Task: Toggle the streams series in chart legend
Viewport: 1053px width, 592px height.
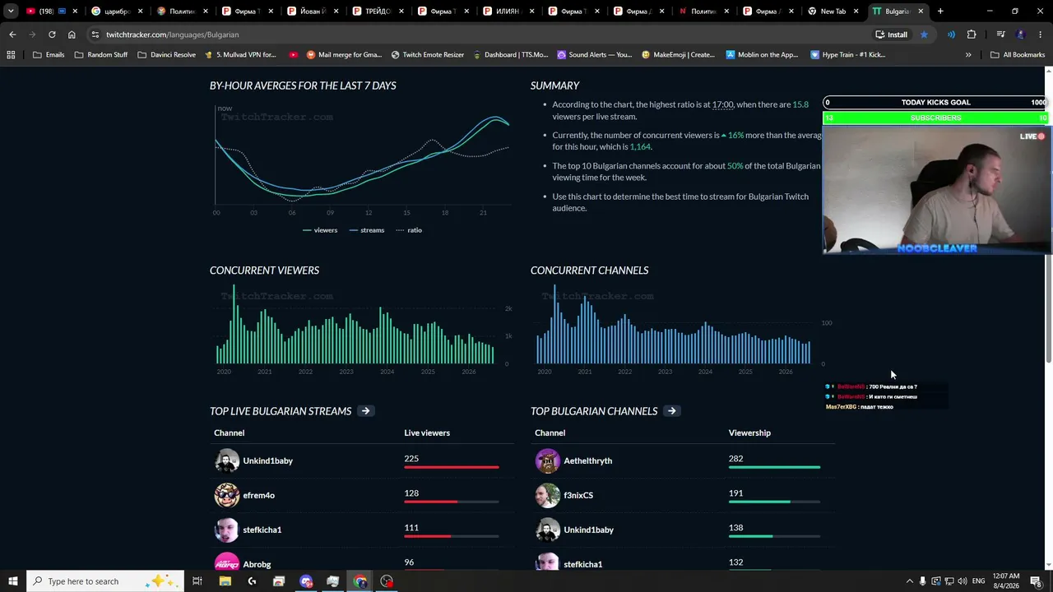Action: click(367, 230)
